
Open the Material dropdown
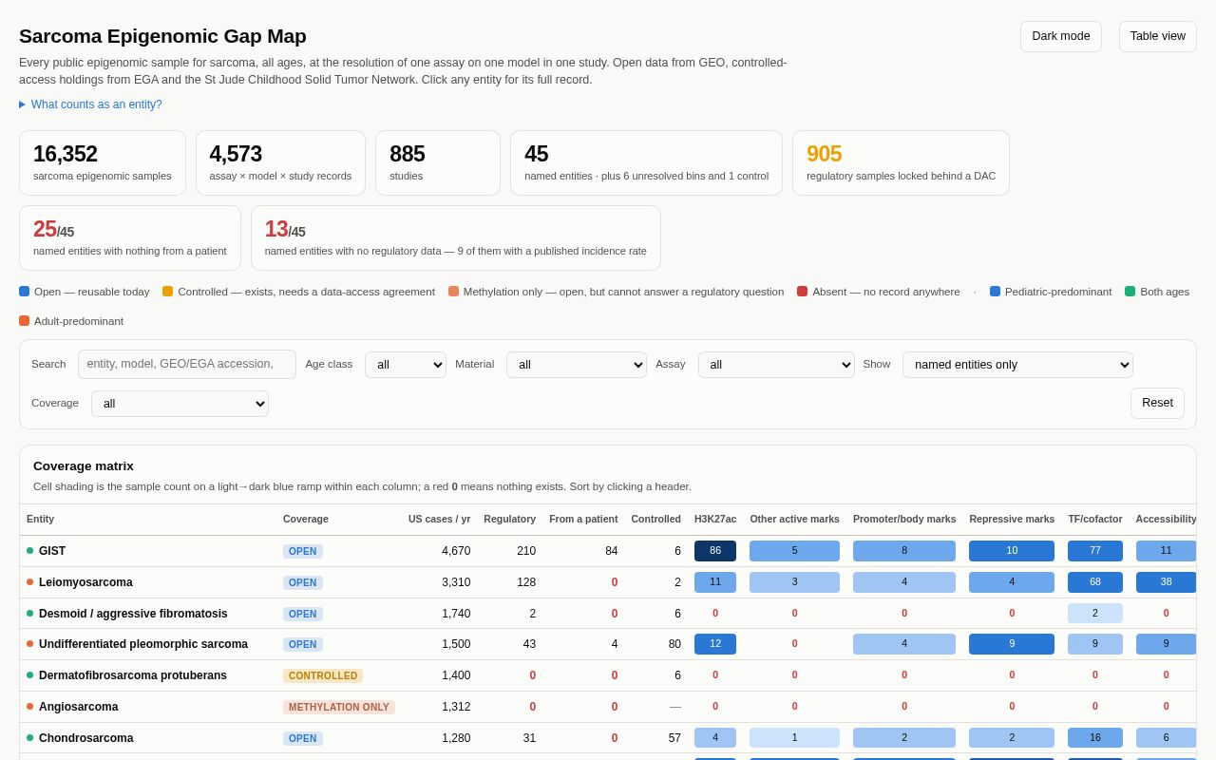(x=577, y=365)
